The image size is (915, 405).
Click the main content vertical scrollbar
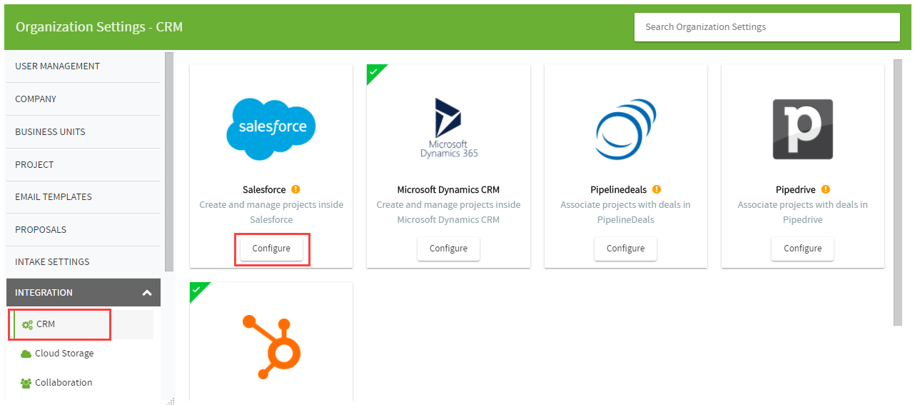coord(898,192)
